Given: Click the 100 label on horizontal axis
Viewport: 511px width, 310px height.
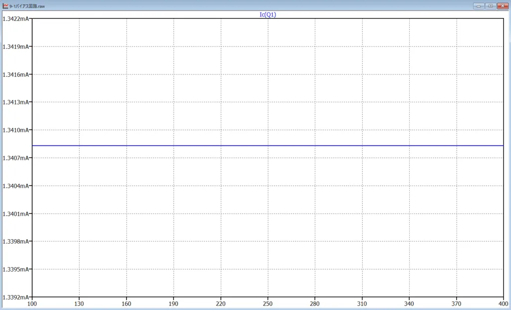Looking at the screenshot, I should [32, 303].
